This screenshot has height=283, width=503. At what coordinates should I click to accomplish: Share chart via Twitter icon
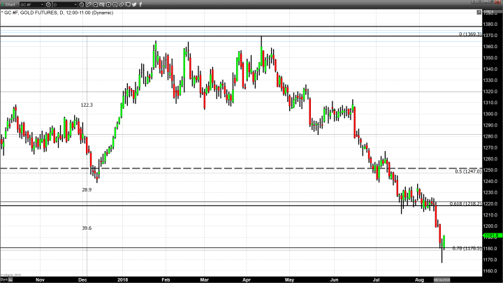134,4
